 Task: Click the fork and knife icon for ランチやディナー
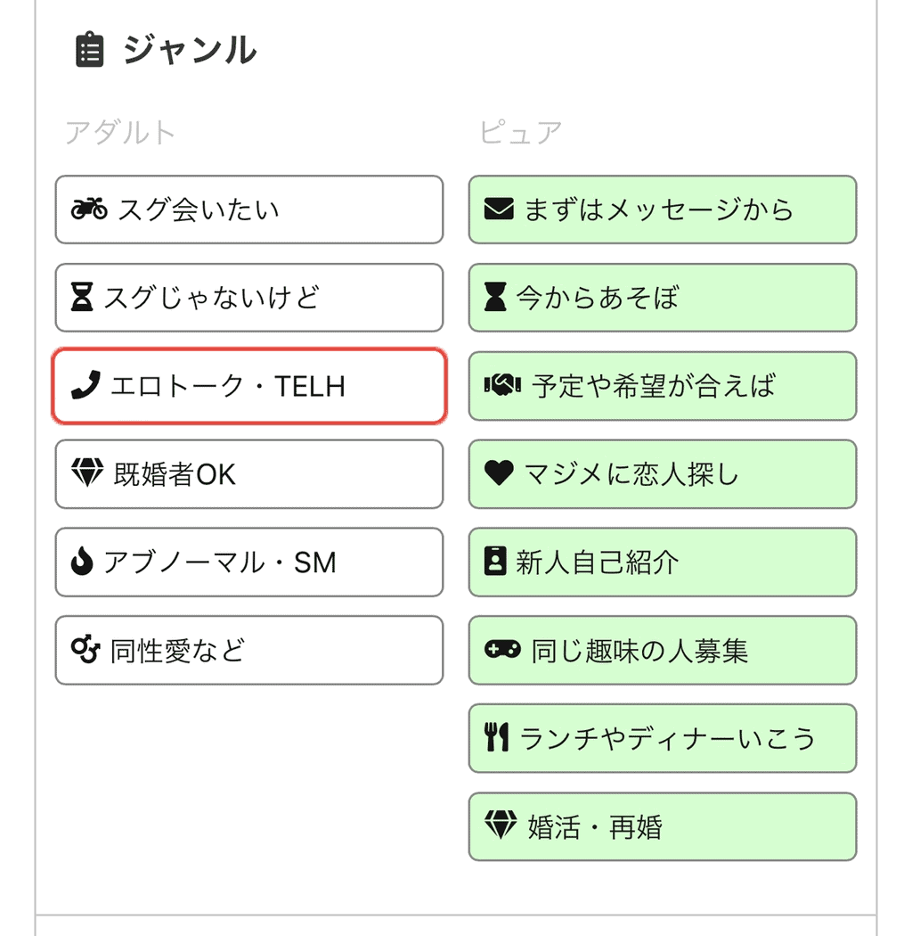click(497, 738)
